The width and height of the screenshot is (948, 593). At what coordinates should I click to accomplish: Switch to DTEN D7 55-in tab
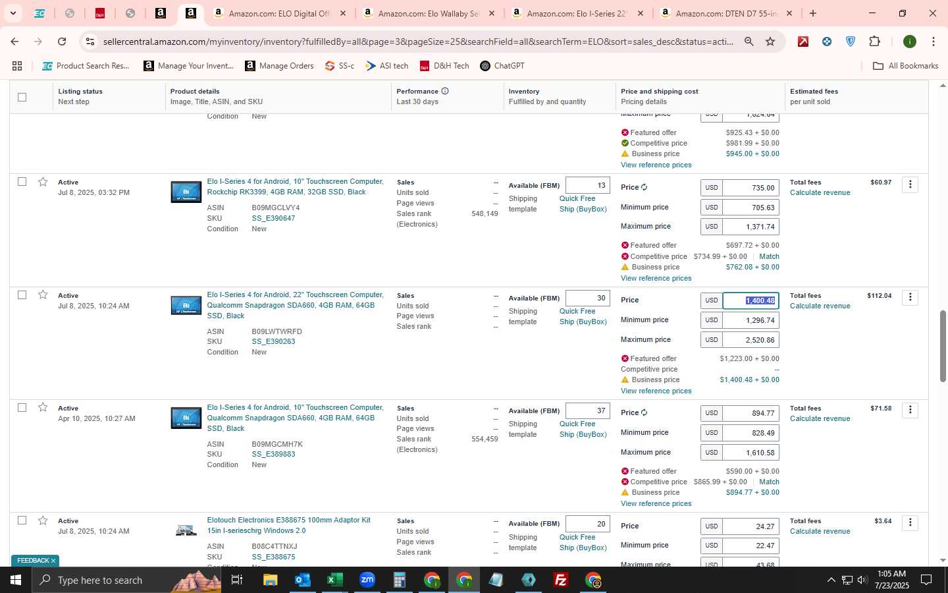pyautogui.click(x=725, y=13)
